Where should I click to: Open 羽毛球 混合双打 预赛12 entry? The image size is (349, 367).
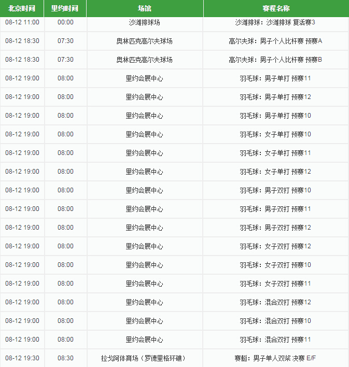pyautogui.click(x=275, y=302)
